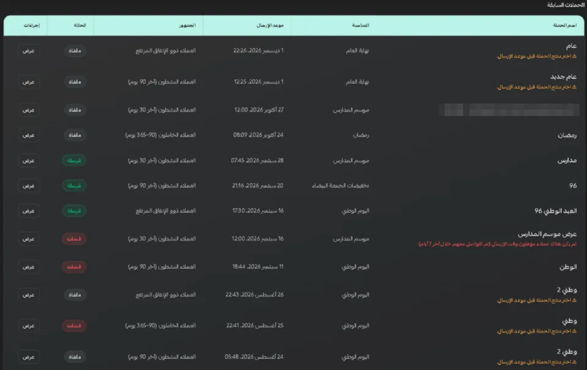587x370 pixels.
Task: Click the campaign name رمضان in name column
Action: (567, 135)
